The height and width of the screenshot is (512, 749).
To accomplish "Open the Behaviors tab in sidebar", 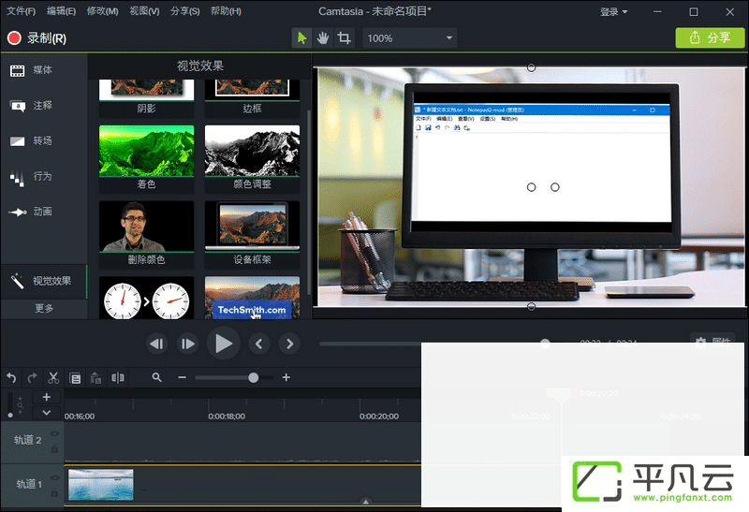I will (x=44, y=176).
